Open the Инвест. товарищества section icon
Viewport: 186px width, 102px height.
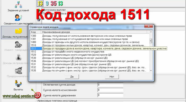tap(18, 44)
